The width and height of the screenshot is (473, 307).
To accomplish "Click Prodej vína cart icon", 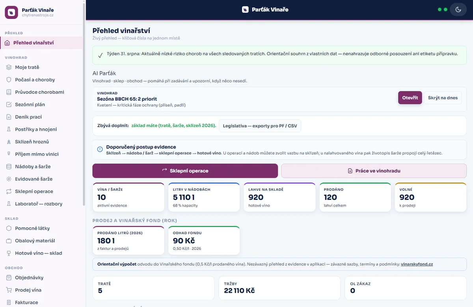I will point(9,290).
